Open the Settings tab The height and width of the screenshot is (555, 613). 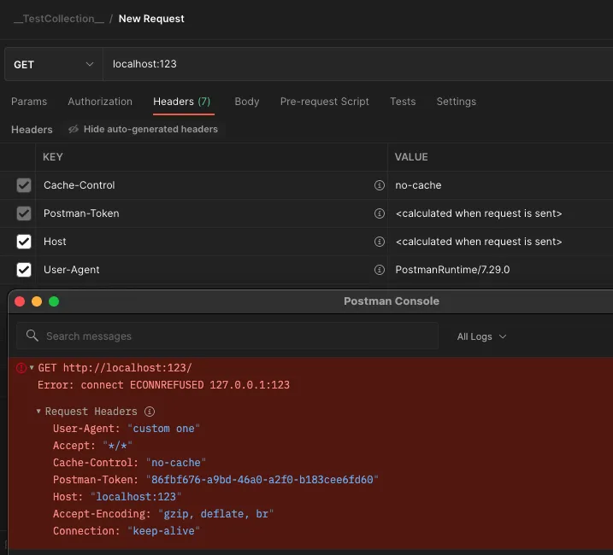[x=457, y=102]
